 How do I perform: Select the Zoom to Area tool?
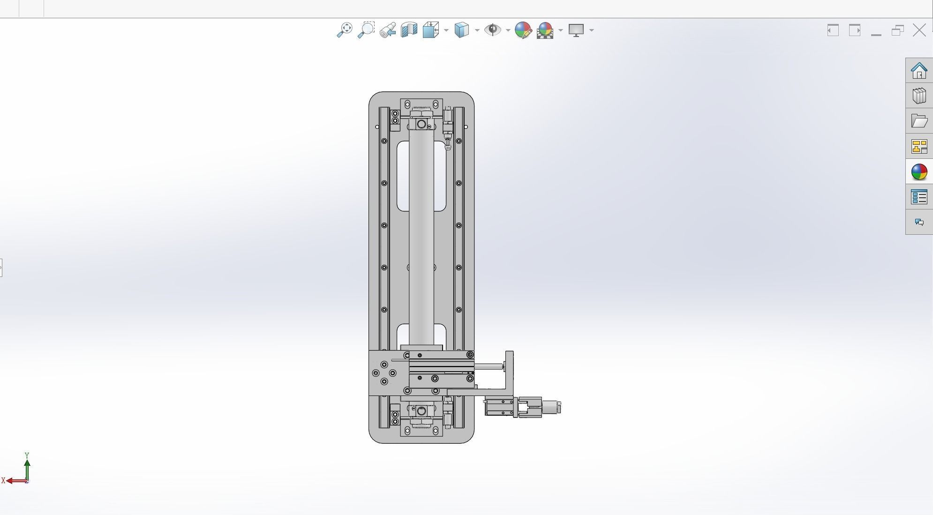[366, 30]
